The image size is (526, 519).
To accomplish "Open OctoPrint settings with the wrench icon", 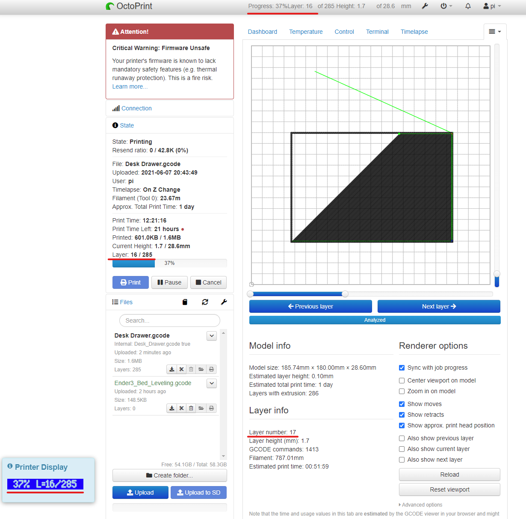I will tap(425, 6).
